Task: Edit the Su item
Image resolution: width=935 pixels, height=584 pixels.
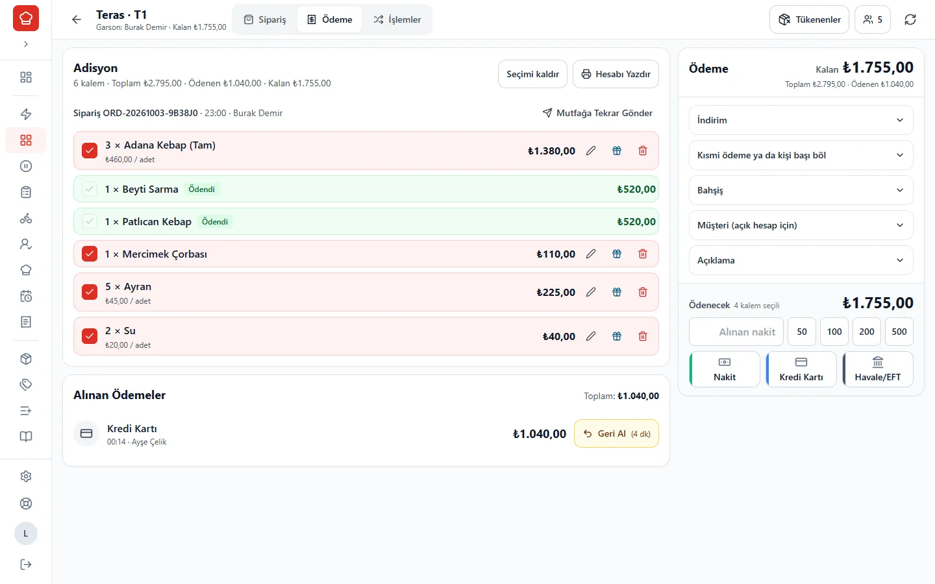Action: pyautogui.click(x=591, y=336)
